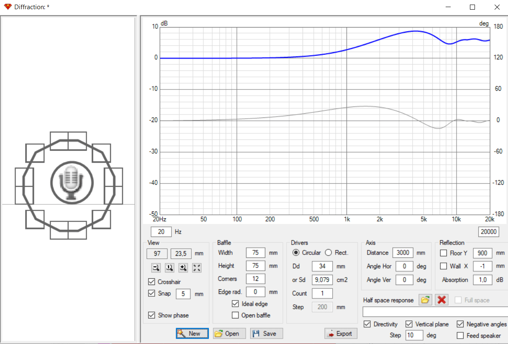Select the Rect. driver radio button
Screen dimensions: 508x344
tap(328, 252)
